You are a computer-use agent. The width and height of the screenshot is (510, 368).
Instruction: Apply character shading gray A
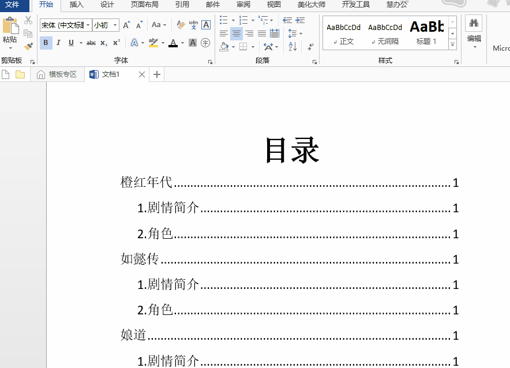pyautogui.click(x=193, y=43)
